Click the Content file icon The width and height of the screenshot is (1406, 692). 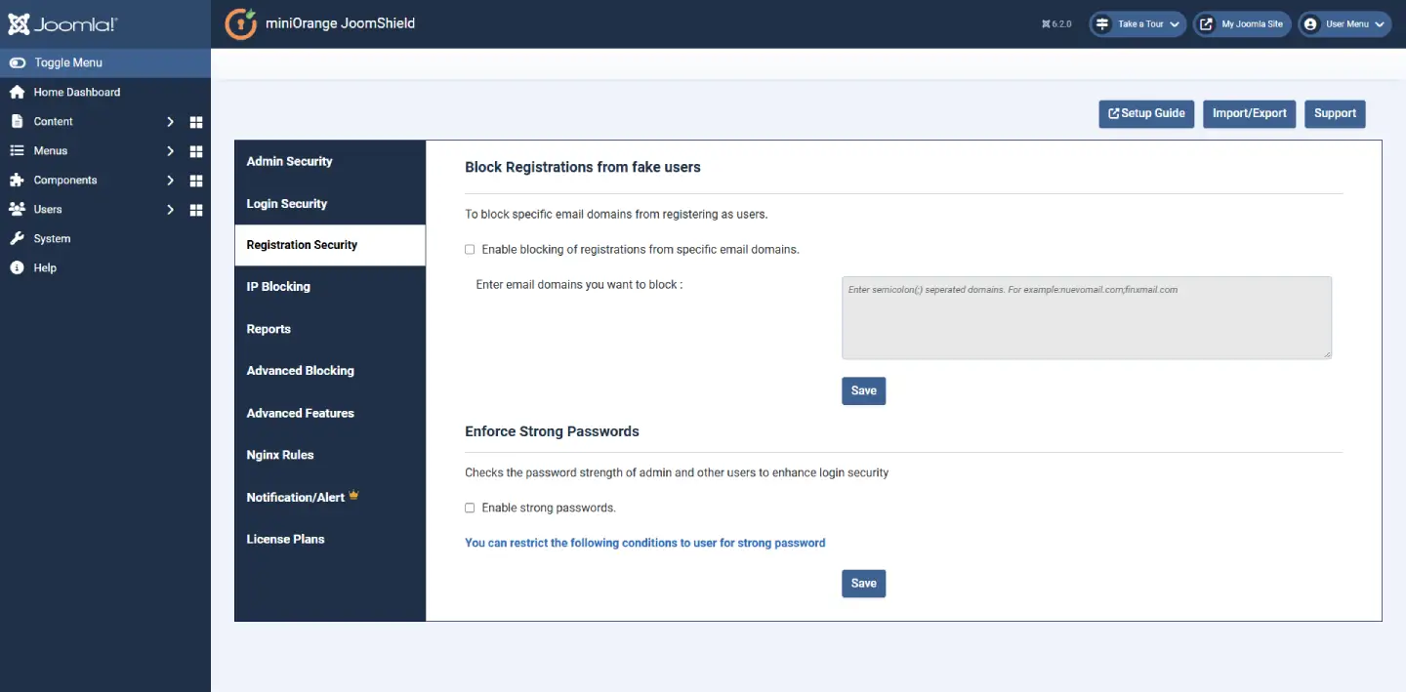pos(17,121)
